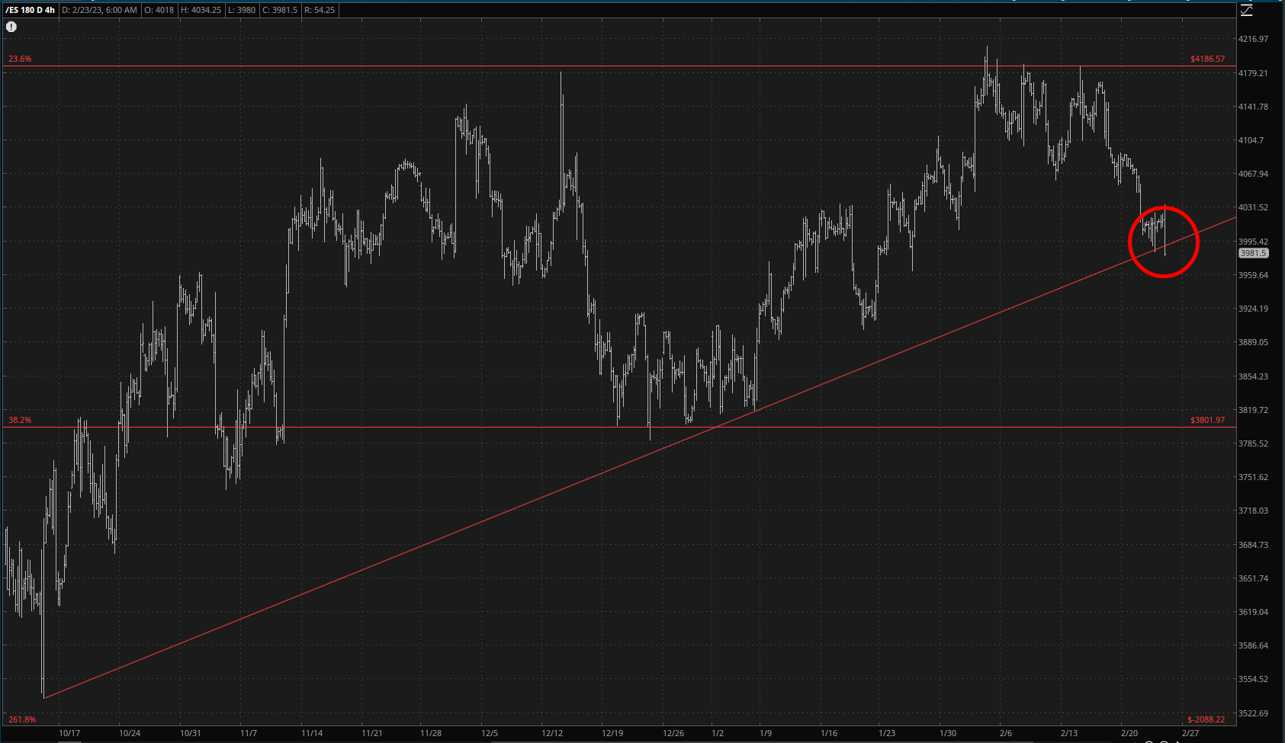
Task: Click the $4186.57 Fibonacci price label
Action: click(x=1207, y=59)
